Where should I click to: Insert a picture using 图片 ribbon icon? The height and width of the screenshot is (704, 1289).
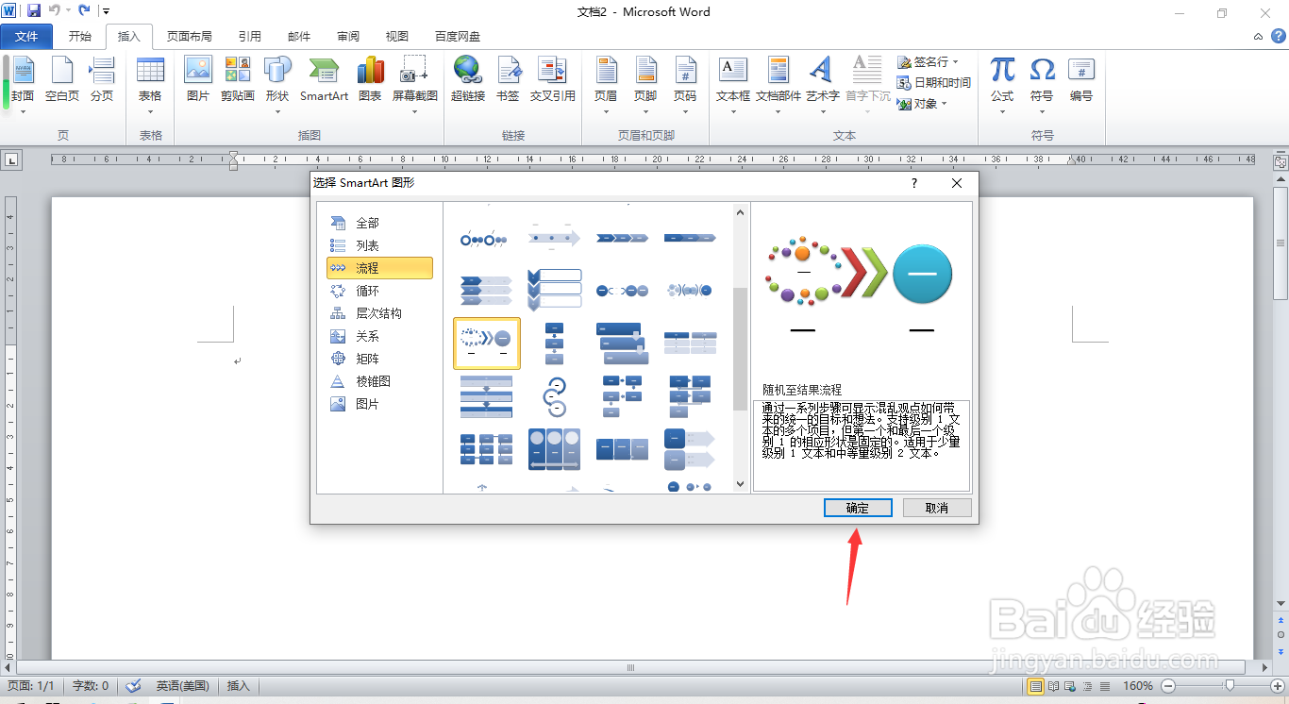(x=198, y=79)
